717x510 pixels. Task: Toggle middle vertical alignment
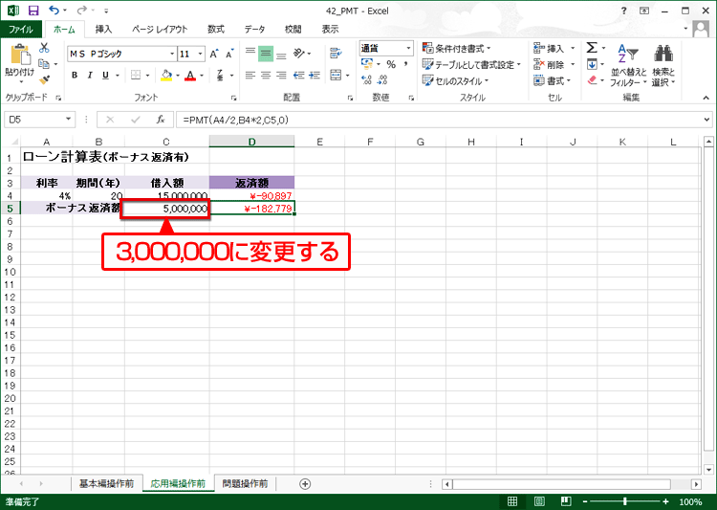click(266, 54)
